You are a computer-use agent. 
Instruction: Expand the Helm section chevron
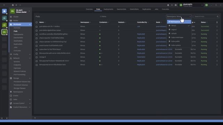30,100
